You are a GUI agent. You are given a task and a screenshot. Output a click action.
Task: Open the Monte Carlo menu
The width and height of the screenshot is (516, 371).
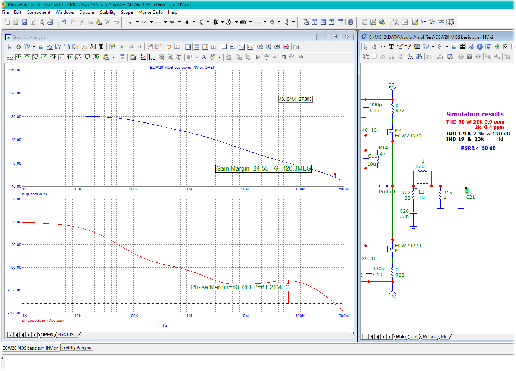[x=150, y=12]
